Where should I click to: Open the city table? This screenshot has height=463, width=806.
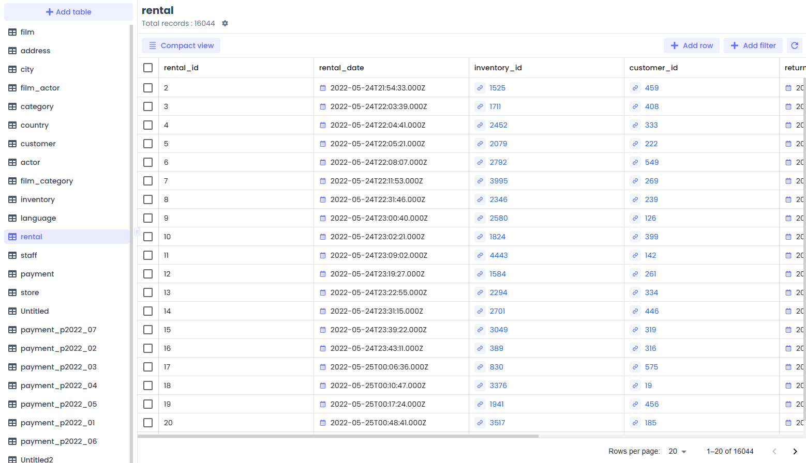[67, 69]
